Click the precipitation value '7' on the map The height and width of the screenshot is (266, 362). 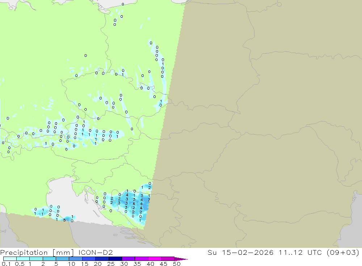coord(149,200)
